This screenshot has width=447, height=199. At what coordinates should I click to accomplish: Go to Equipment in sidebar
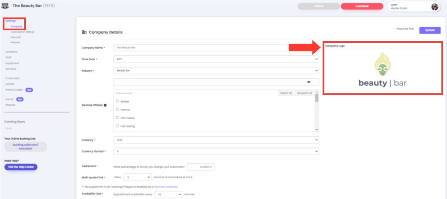12,63
